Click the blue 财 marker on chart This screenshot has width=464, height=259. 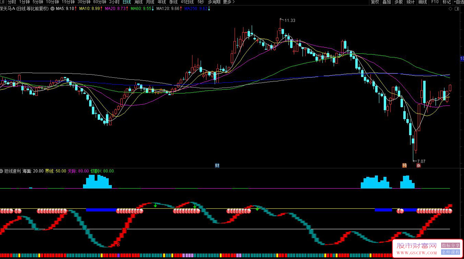coord(217,165)
